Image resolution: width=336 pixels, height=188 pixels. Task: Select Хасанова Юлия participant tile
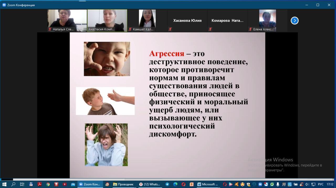pyautogui.click(x=187, y=21)
